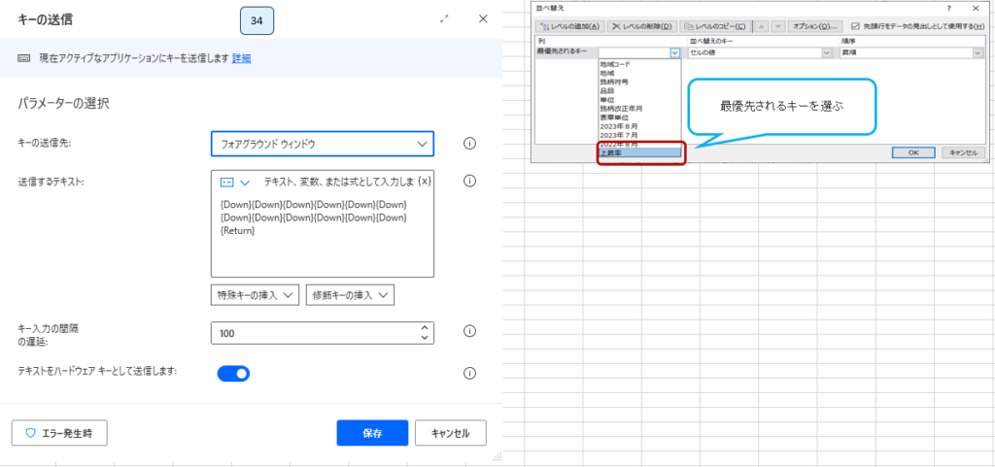
Task: Expand the 特殊キーの挿入 dropdown
Action: 255,294
